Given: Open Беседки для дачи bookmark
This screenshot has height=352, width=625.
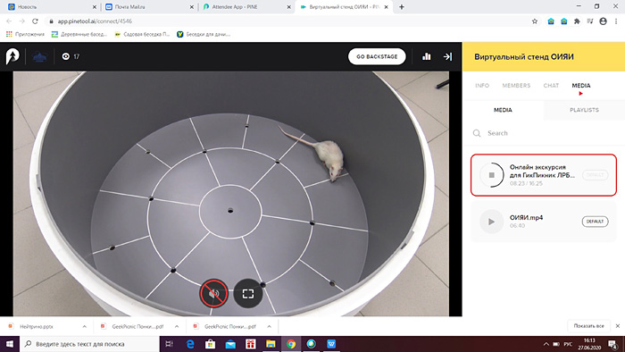Looking at the screenshot, I should (204, 34).
